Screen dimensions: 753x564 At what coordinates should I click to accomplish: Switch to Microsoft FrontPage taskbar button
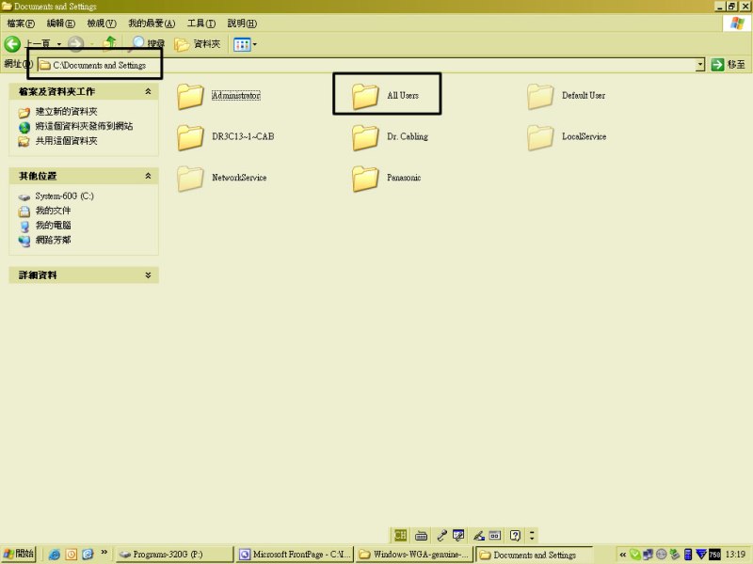pos(293,555)
